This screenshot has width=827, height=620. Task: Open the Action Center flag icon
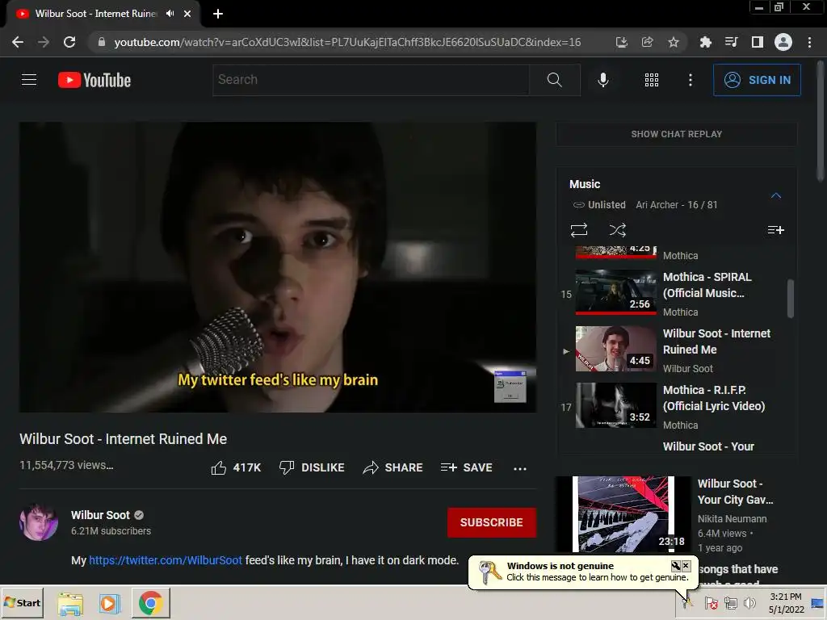[711, 603]
